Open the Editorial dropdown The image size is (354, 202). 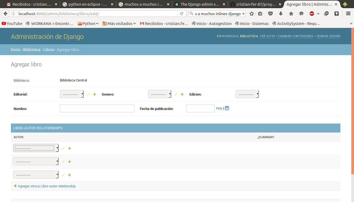click(x=72, y=94)
